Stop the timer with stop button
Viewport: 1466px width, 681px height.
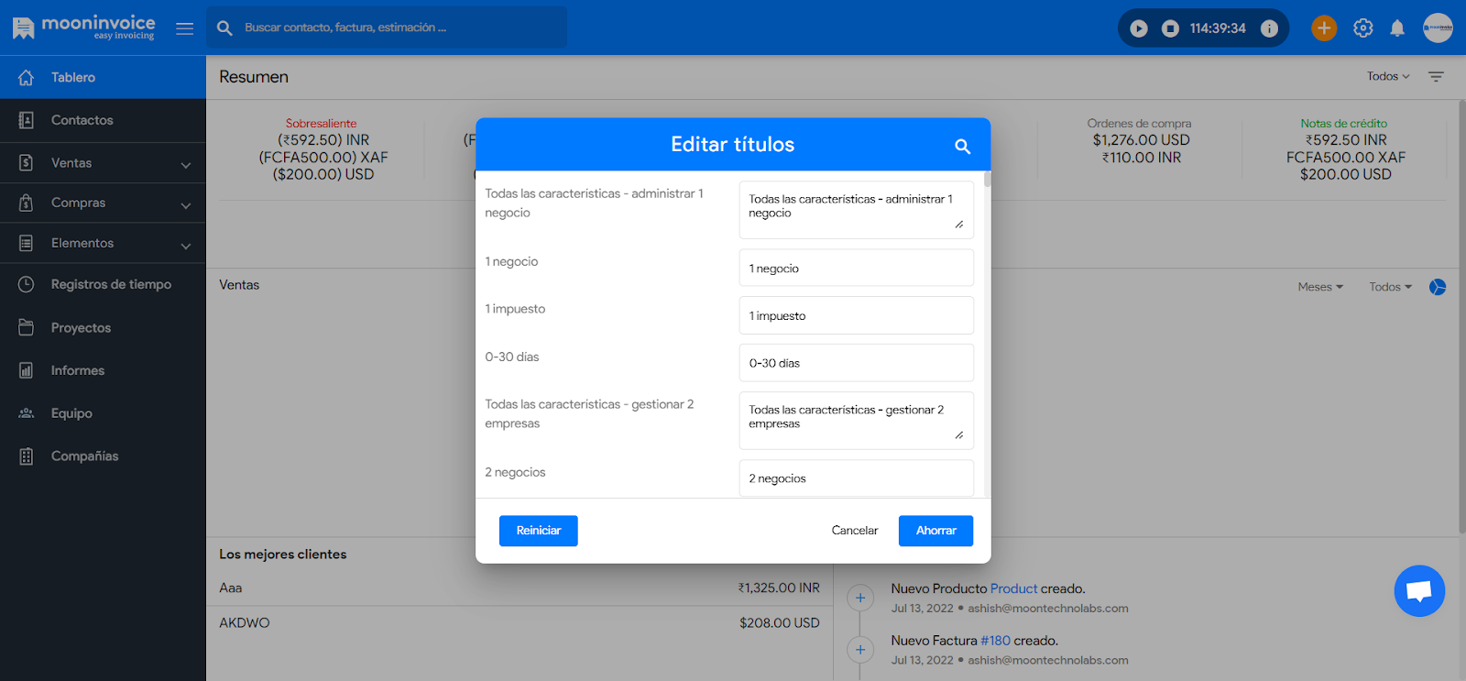tap(1170, 28)
